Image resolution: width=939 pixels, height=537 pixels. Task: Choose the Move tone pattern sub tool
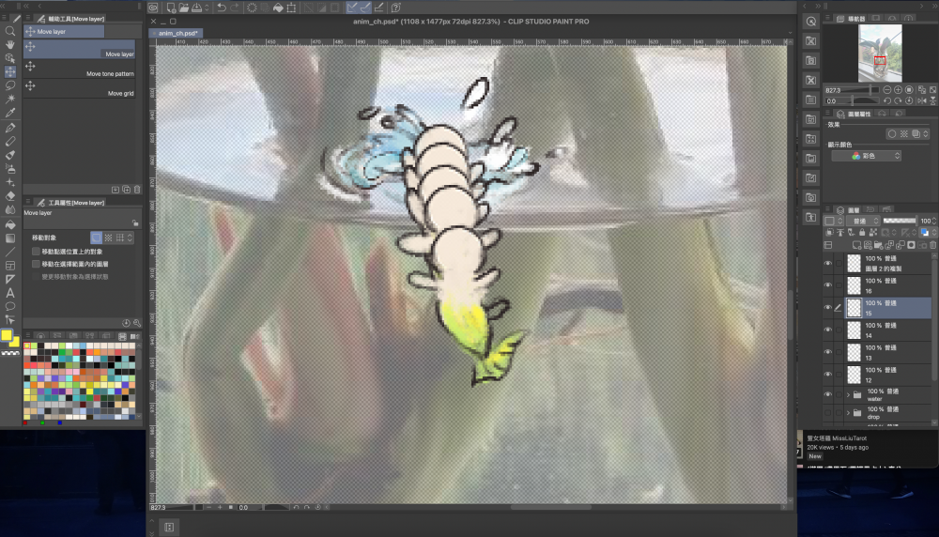pyautogui.click(x=79, y=69)
